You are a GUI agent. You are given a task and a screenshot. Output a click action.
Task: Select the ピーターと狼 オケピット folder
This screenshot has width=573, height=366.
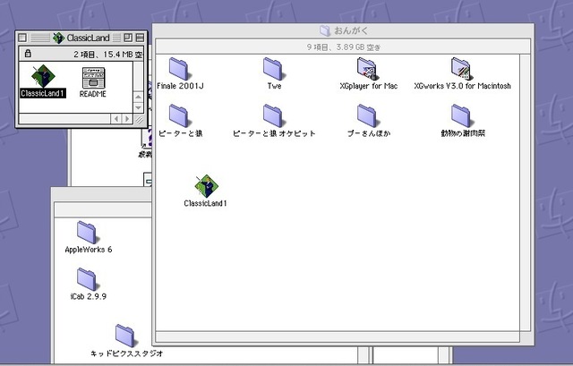click(273, 115)
